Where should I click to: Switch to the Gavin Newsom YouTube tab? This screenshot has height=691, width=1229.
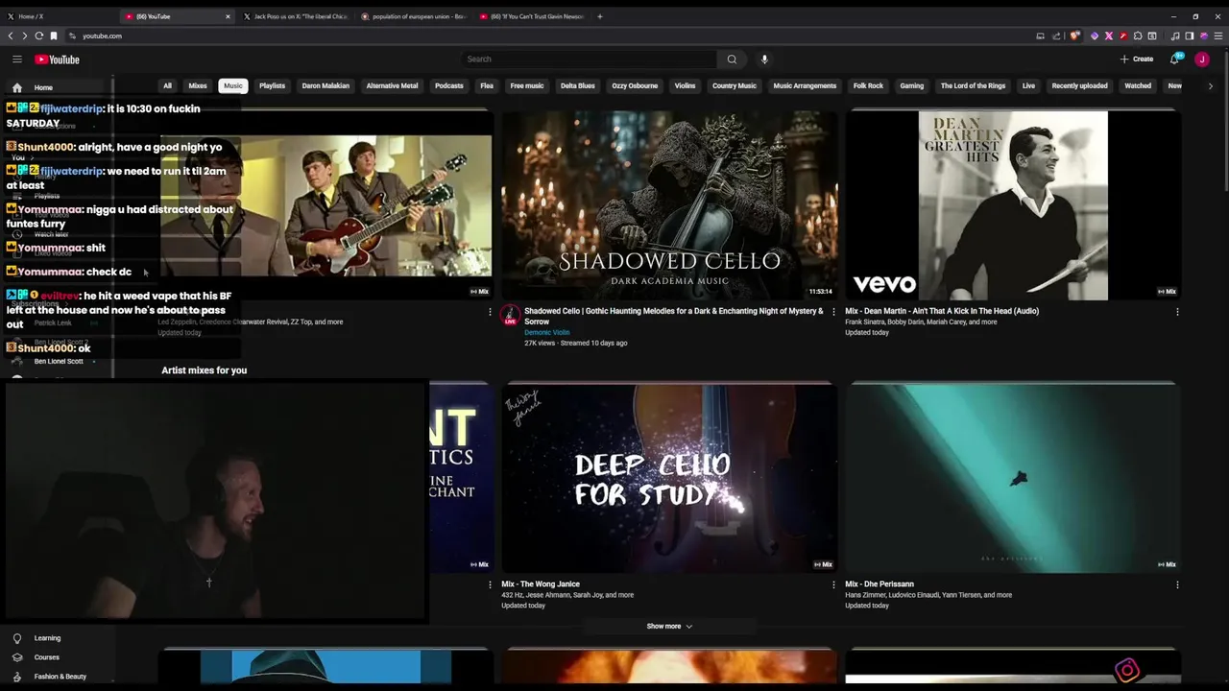point(531,16)
